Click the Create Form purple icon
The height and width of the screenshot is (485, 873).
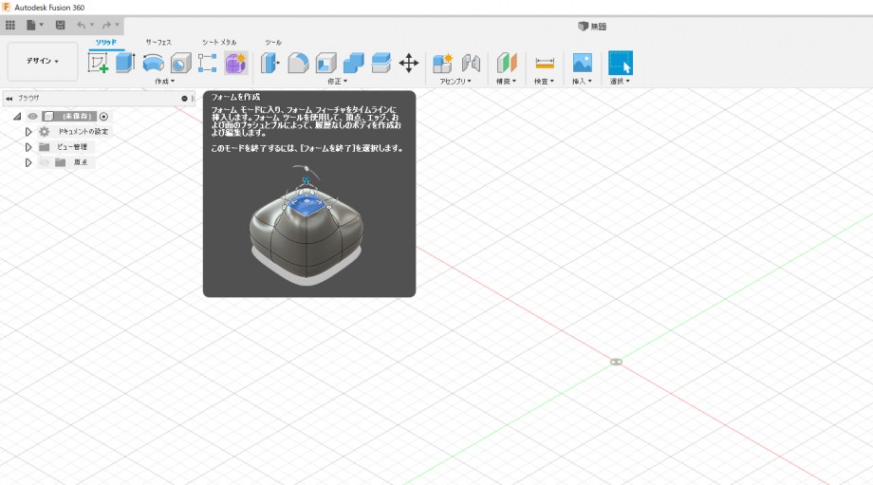(235, 63)
